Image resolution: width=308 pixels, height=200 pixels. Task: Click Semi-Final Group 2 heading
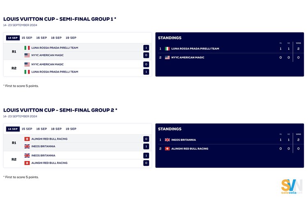(60, 110)
